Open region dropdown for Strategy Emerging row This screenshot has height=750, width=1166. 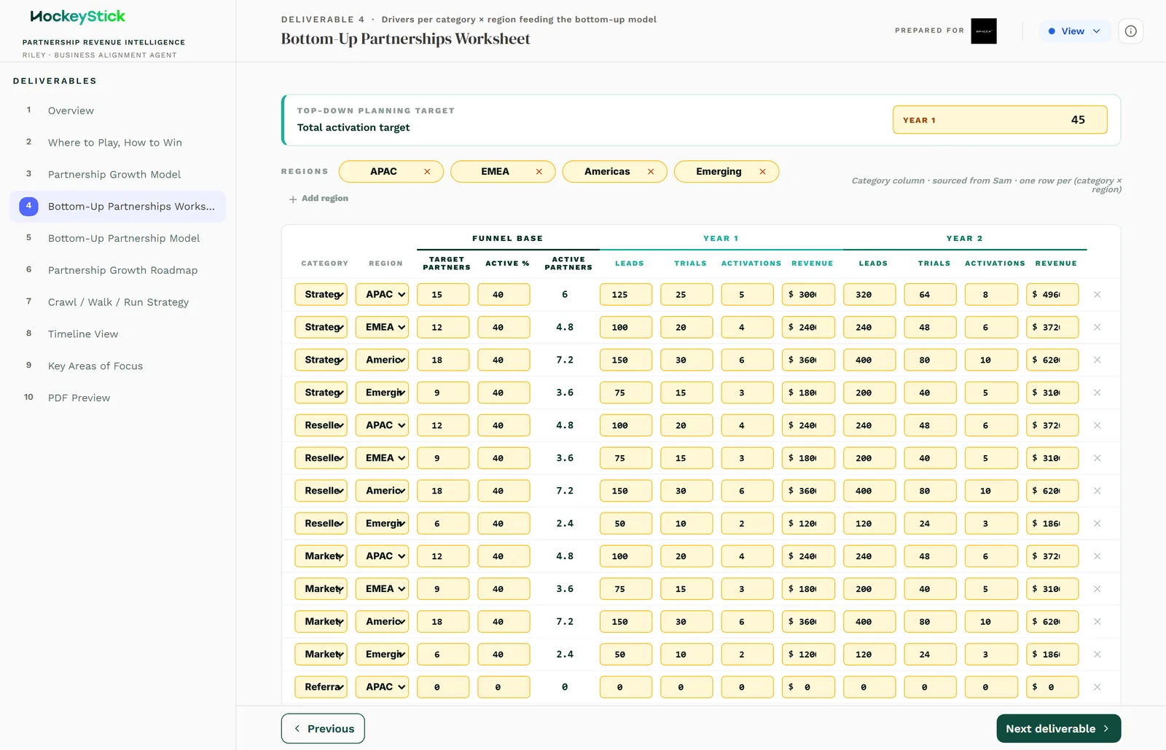(x=382, y=393)
